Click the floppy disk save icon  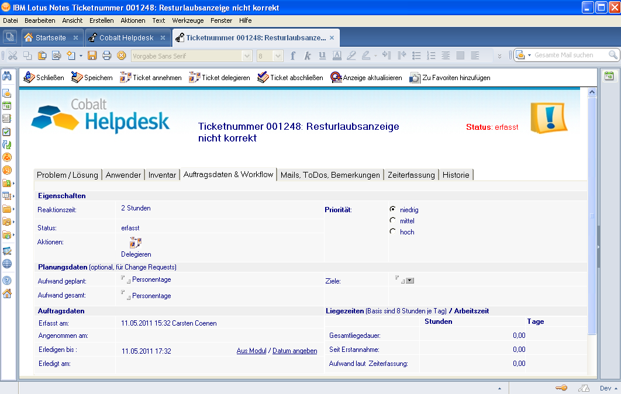[x=92, y=56]
